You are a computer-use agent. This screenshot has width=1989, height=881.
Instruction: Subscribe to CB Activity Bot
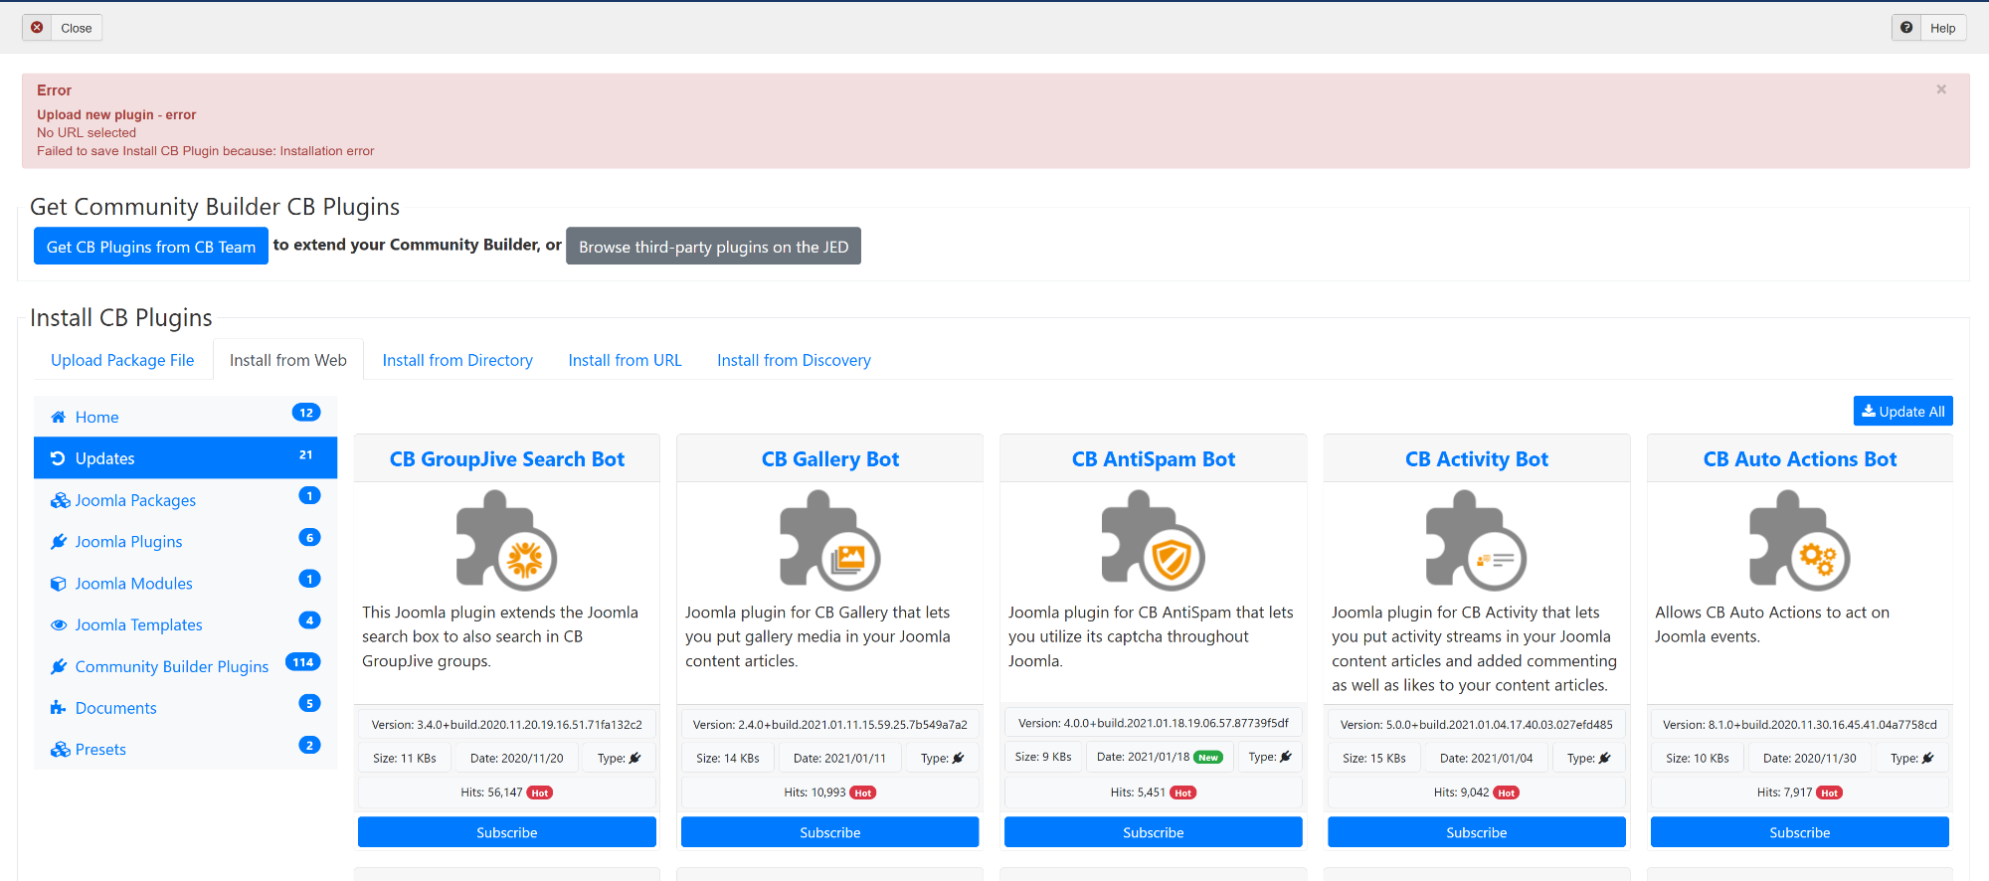coord(1477,832)
